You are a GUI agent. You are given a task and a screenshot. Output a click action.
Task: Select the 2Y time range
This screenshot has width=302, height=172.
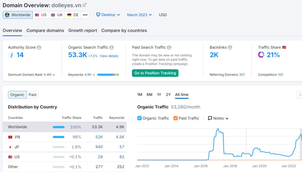pyautogui.click(x=168, y=95)
